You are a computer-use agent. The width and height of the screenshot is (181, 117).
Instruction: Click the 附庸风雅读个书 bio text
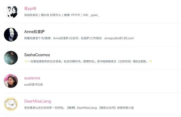pyautogui.click(x=34, y=38)
